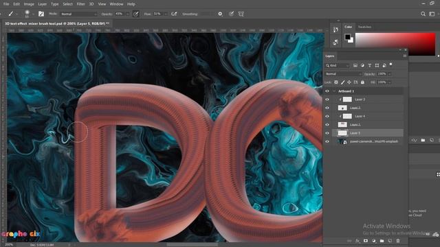
Task: Select the Layers panel tab
Action: tap(330, 56)
